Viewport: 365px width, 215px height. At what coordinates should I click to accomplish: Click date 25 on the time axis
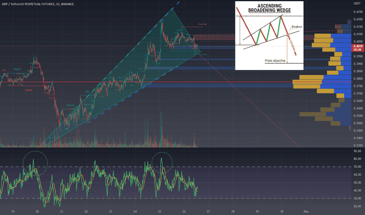click(159, 211)
